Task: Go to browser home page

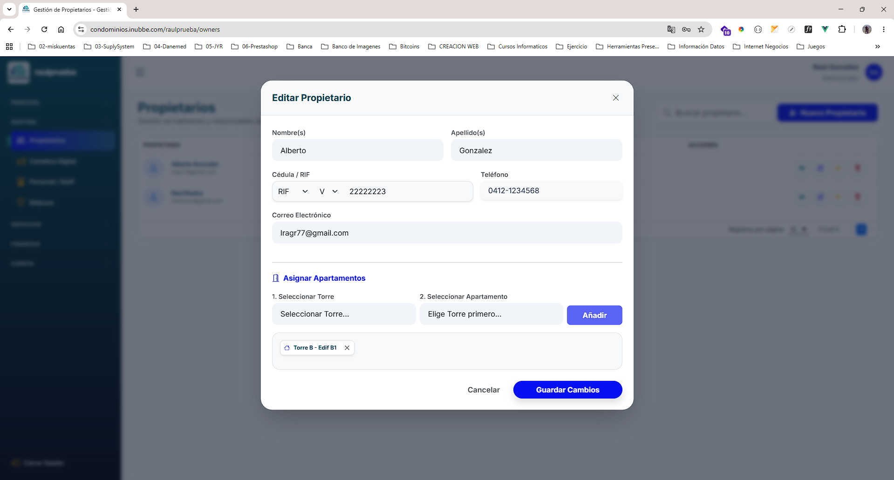Action: [x=61, y=29]
